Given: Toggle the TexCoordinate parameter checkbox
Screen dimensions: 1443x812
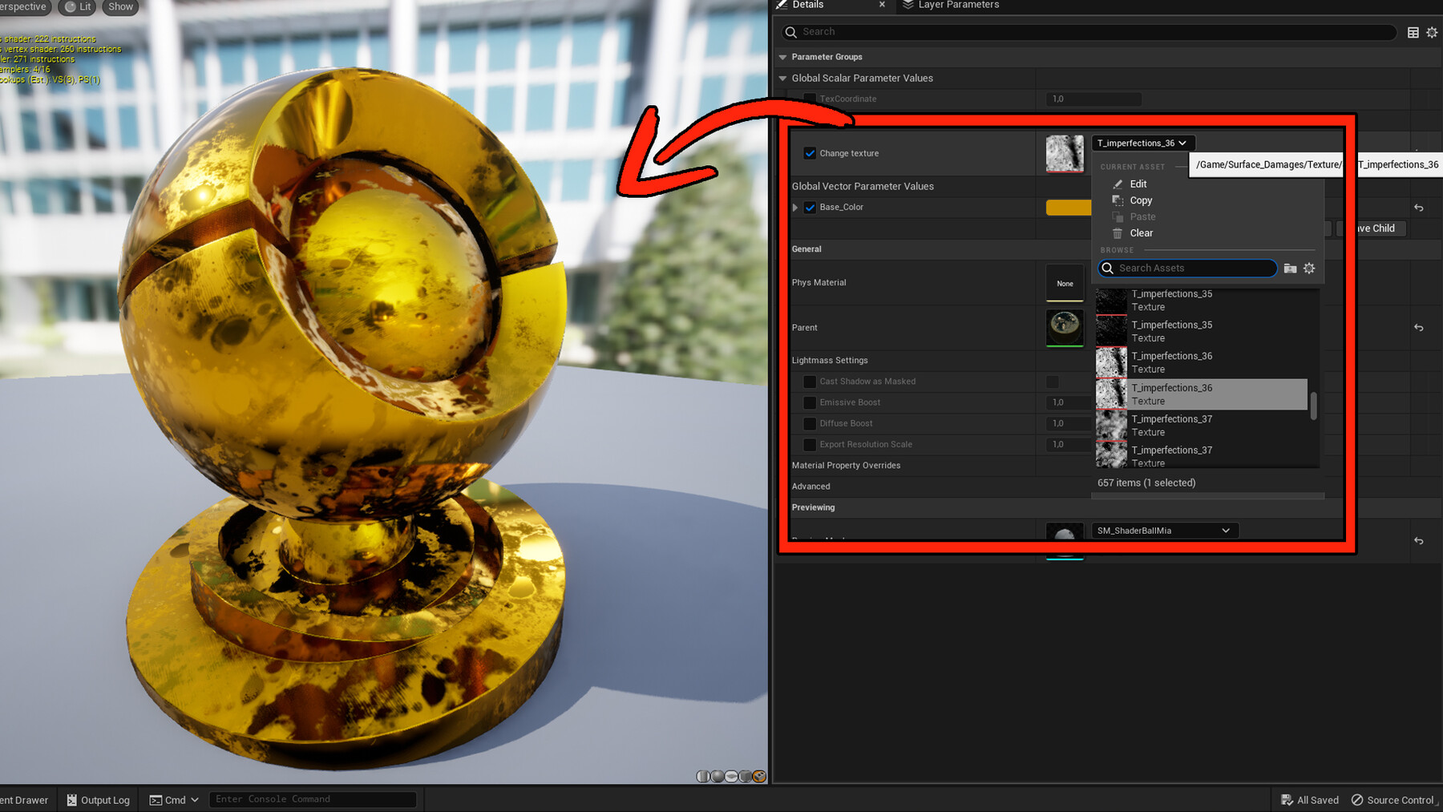Looking at the screenshot, I should tap(810, 99).
